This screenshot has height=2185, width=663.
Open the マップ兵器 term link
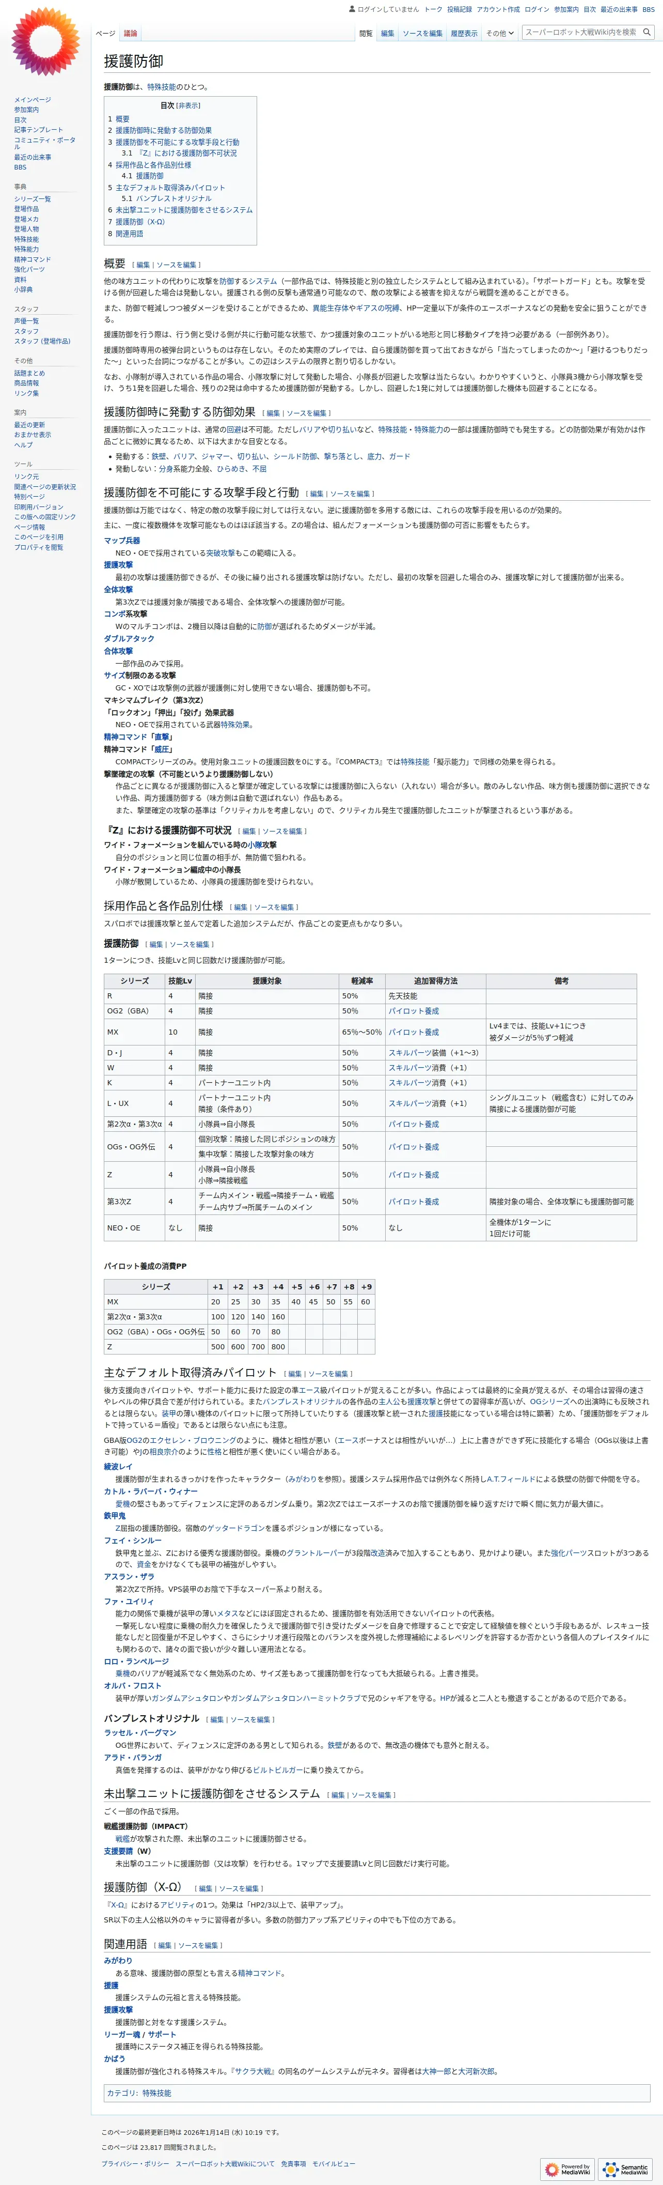click(x=122, y=541)
